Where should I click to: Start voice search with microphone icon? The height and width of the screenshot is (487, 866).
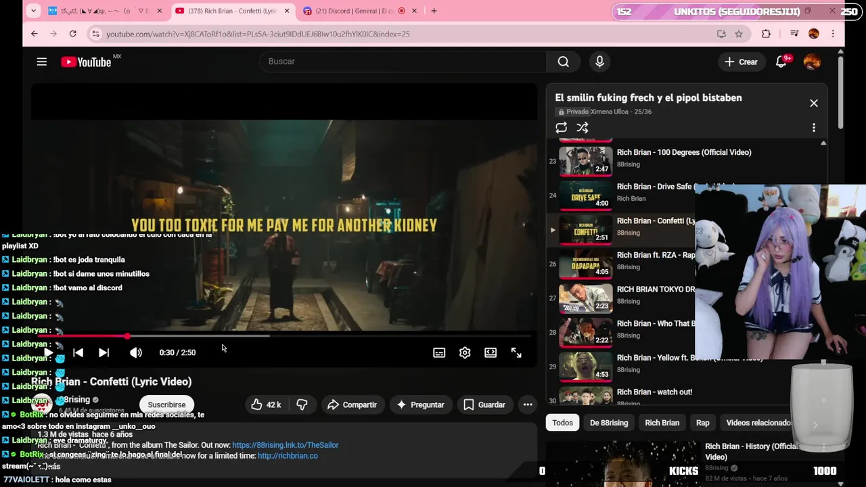[599, 62]
